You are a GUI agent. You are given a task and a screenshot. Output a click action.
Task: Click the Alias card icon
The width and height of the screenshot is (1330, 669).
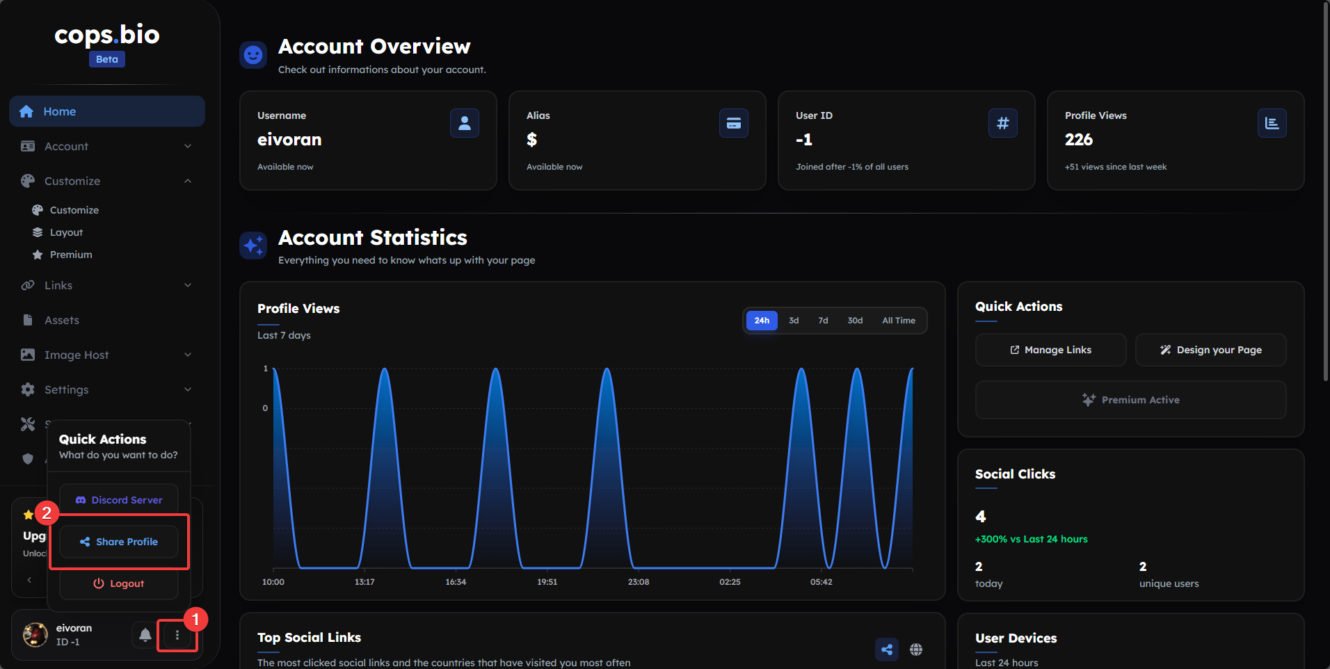tap(733, 123)
